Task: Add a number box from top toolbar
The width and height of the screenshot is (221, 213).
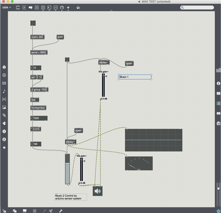Action: [49, 7]
